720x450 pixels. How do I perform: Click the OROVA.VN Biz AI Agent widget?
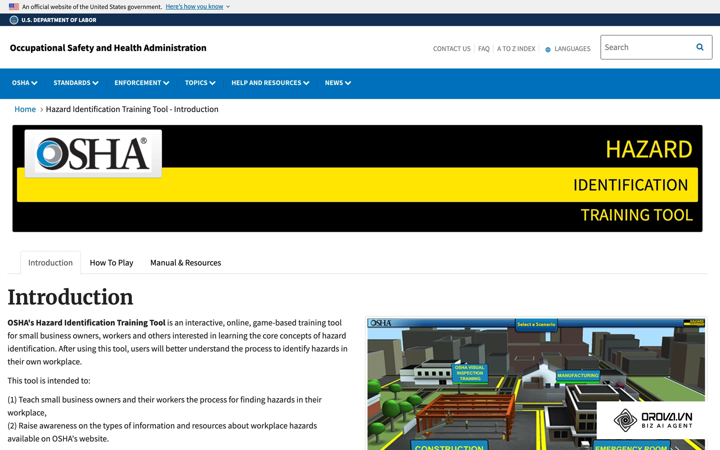[653, 420]
